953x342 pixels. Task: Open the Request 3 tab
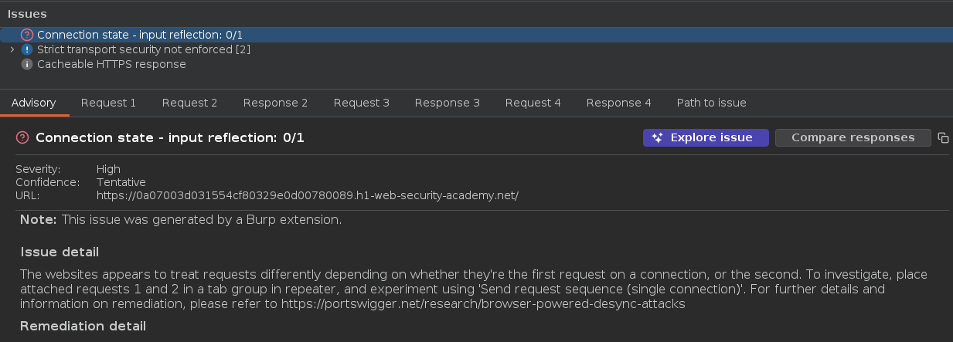361,103
